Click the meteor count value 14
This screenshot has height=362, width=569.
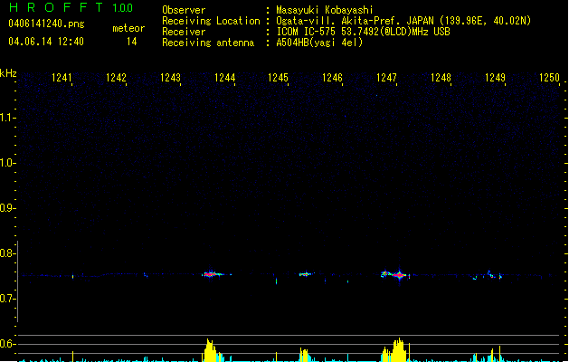tap(132, 42)
